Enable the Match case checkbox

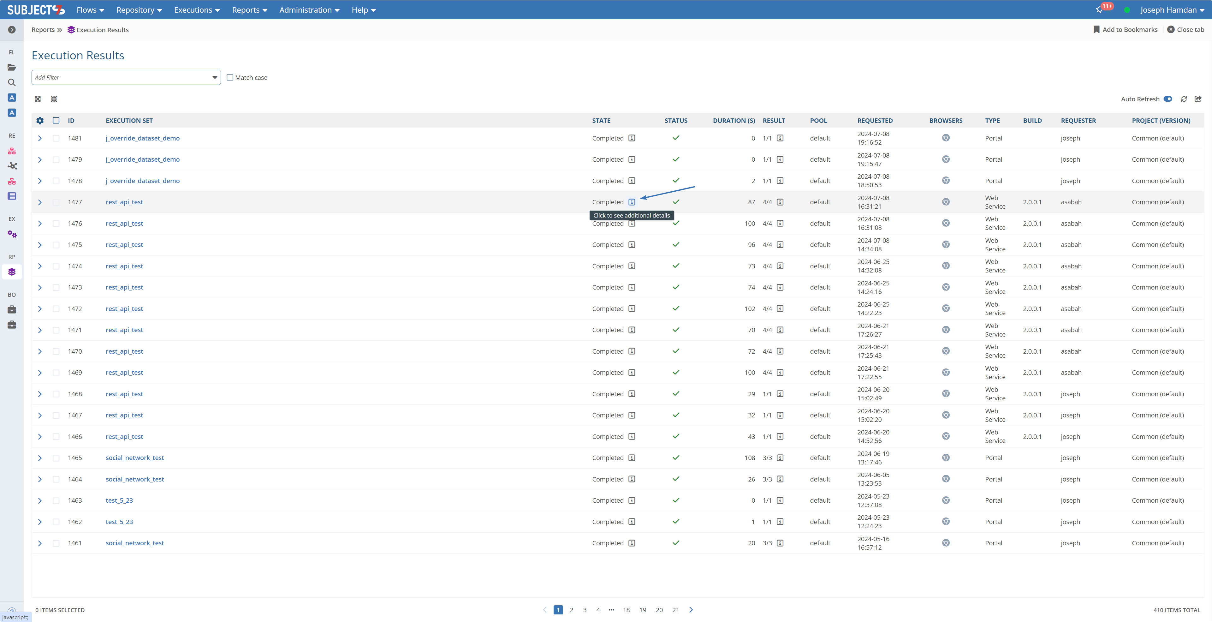tap(230, 78)
